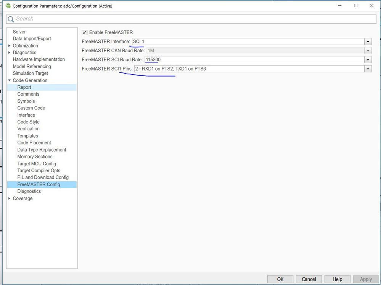This screenshot has height=285, width=381.
Task: Open PIL and Download Config pane
Action: [43, 178]
